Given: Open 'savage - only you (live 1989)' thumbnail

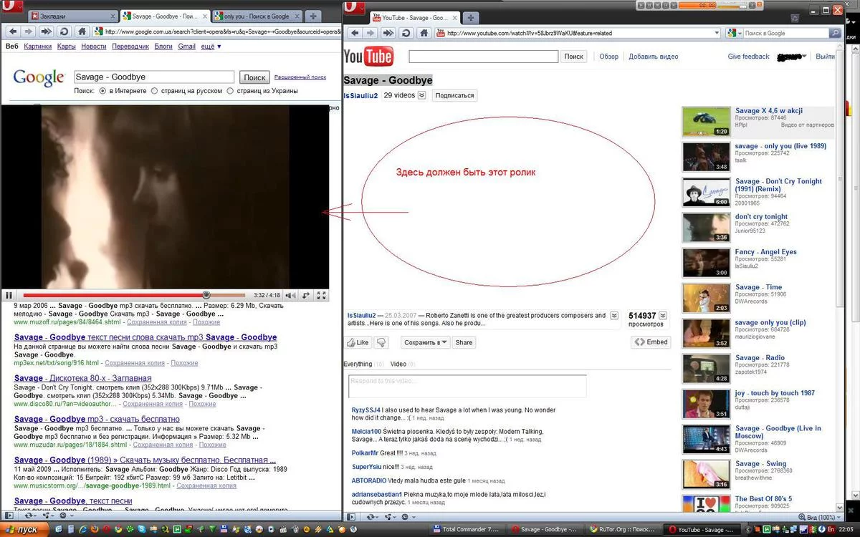Looking at the screenshot, I should pos(706,157).
